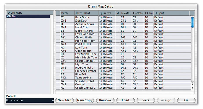Select the Ride Cymbal 1 instrument name
203x109 pixels.
click(86, 68)
